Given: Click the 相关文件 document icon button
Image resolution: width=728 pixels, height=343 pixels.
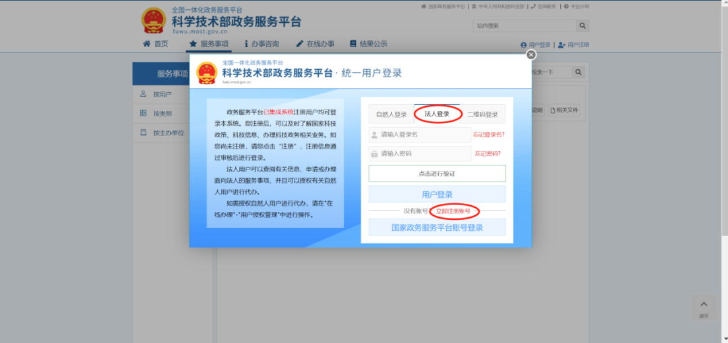Looking at the screenshot, I should 564,110.
